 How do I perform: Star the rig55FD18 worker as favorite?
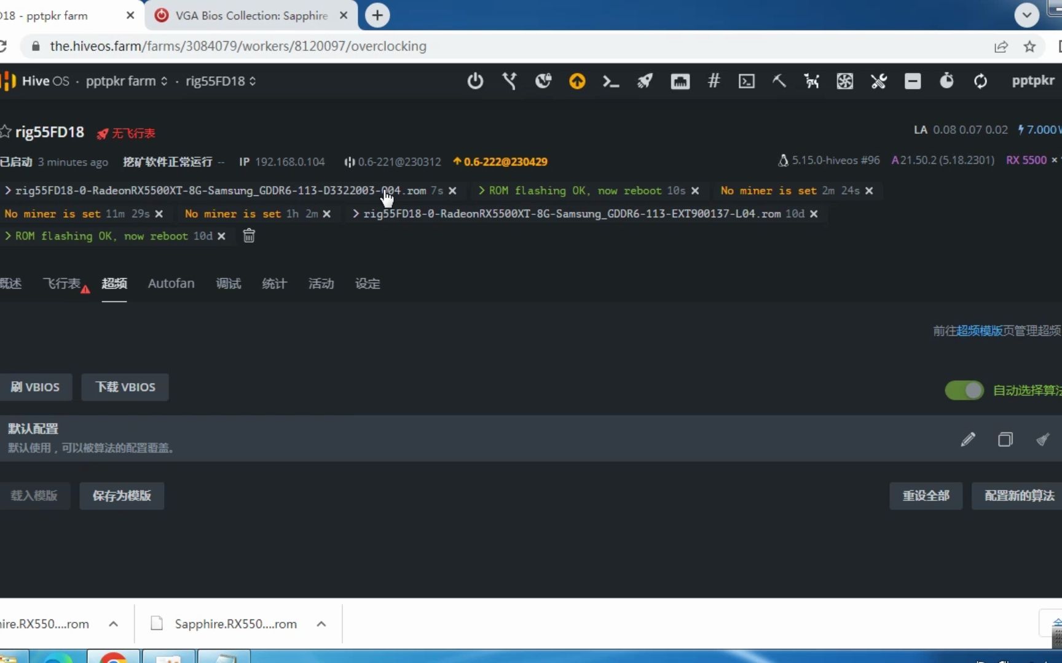[6, 131]
